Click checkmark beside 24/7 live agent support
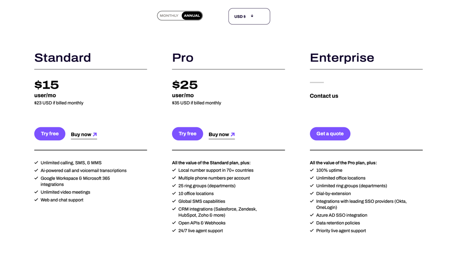457x257 pixels. (x=174, y=231)
